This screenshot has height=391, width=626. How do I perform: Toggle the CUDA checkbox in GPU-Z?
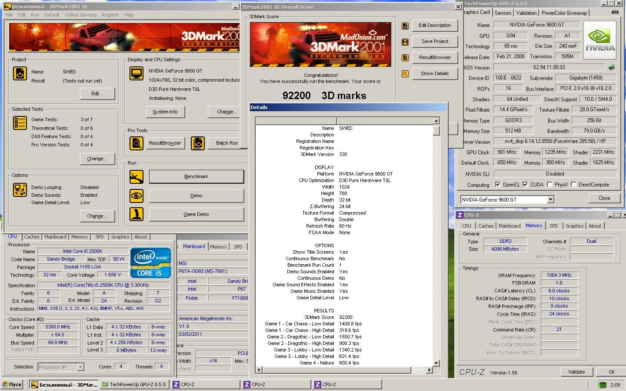(525, 185)
